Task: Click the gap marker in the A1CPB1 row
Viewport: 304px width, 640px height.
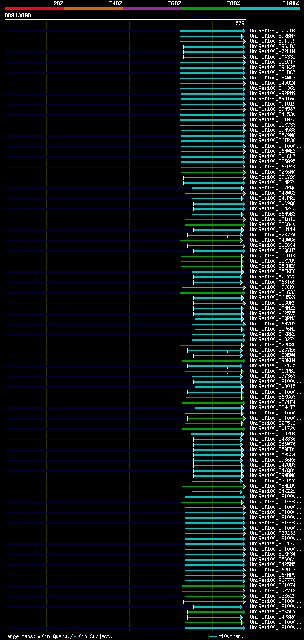Action: pos(227,373)
